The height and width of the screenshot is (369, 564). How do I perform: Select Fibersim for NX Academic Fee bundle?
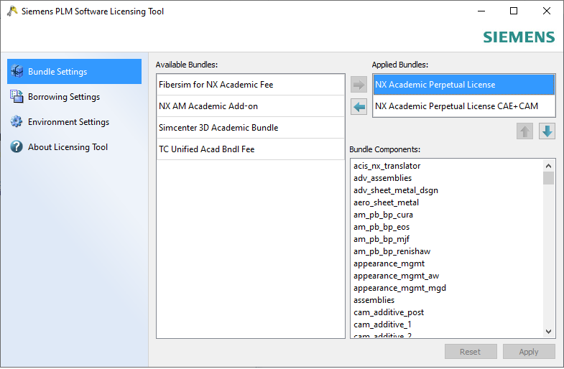(216, 85)
